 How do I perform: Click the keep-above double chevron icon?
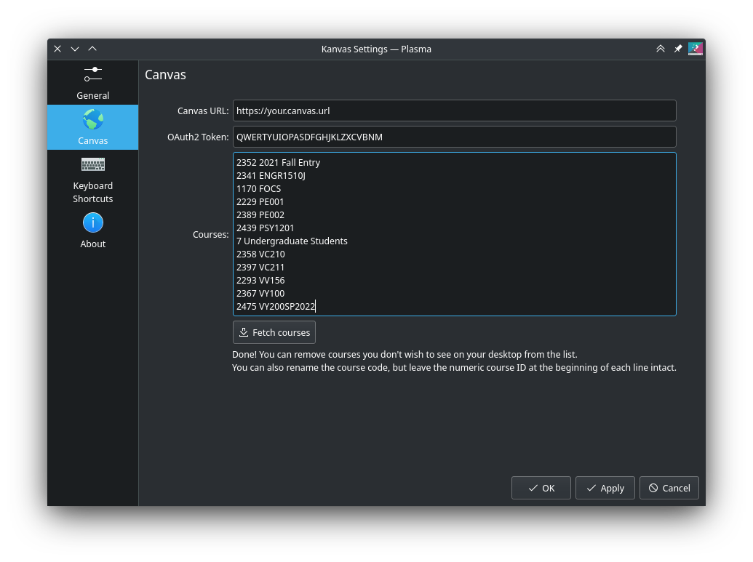pos(661,49)
